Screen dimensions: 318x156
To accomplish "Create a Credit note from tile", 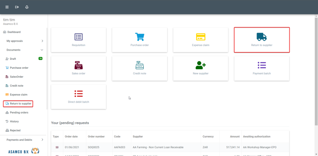I will coord(140,68).
